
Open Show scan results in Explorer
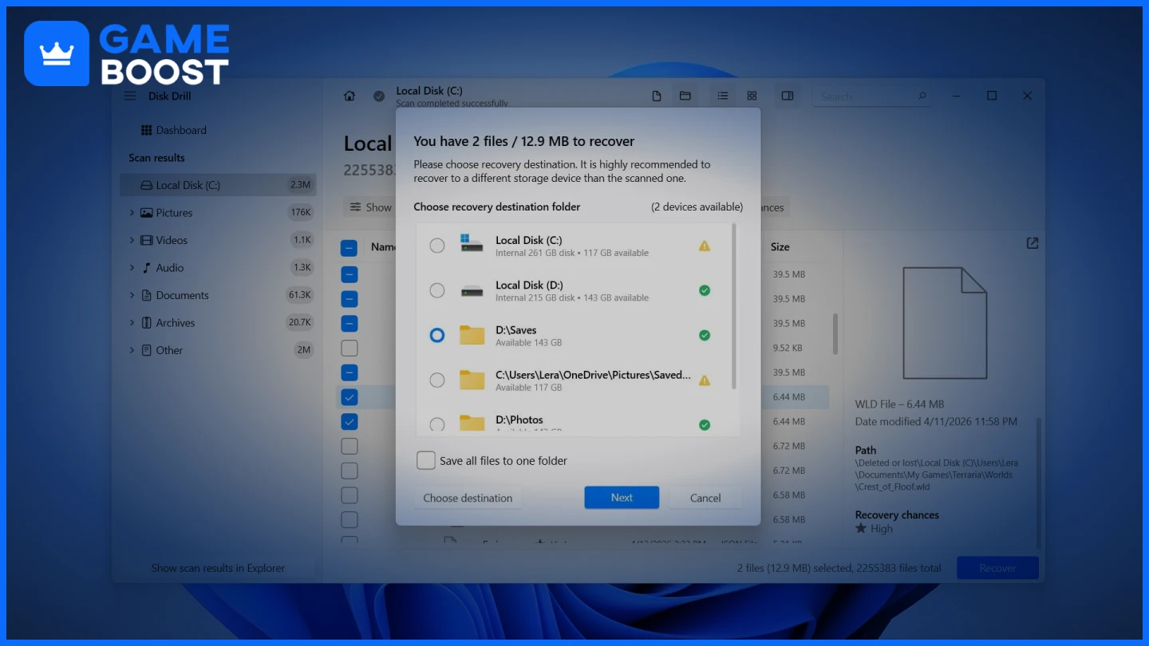[218, 567]
